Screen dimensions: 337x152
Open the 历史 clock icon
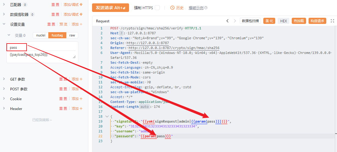172,8
